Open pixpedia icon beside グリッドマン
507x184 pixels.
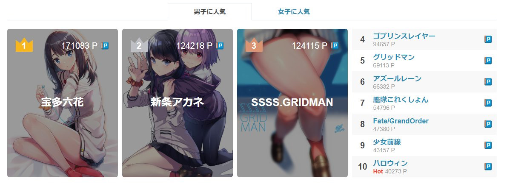pos(487,61)
